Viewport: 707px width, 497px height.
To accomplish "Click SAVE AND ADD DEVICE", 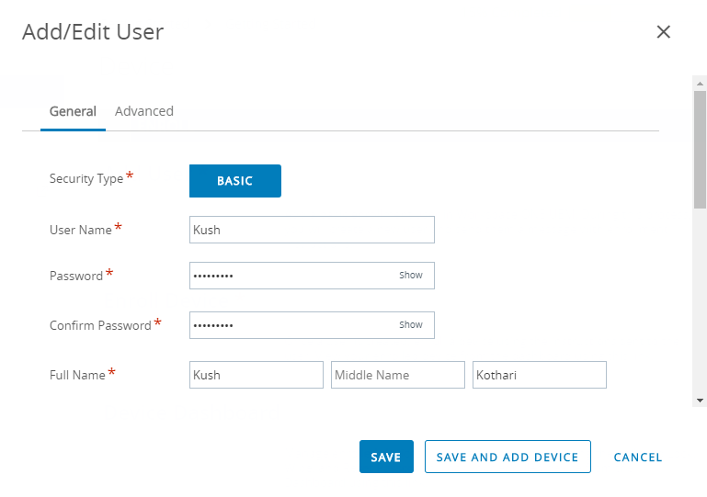I will 507,457.
